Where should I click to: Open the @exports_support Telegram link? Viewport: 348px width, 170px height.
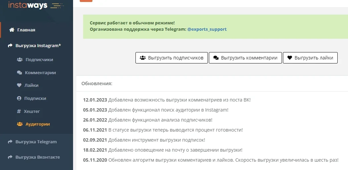[207, 29]
